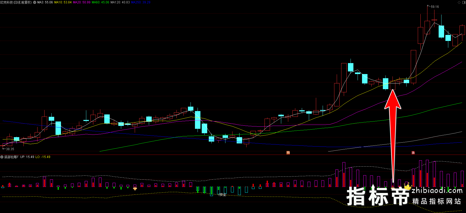Click the diamond icon in top-right corner
Screen dimensions: 466x213
tap(459, 2)
